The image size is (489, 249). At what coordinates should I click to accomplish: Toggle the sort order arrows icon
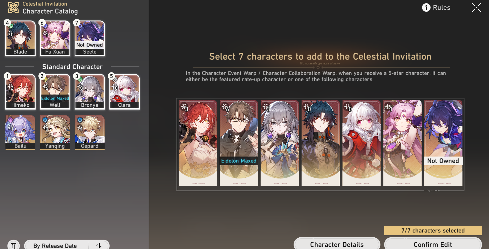pyautogui.click(x=99, y=245)
